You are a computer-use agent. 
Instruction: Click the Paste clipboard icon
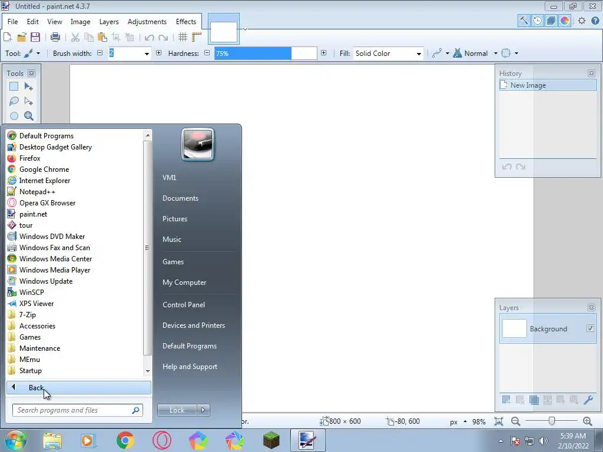click(102, 37)
